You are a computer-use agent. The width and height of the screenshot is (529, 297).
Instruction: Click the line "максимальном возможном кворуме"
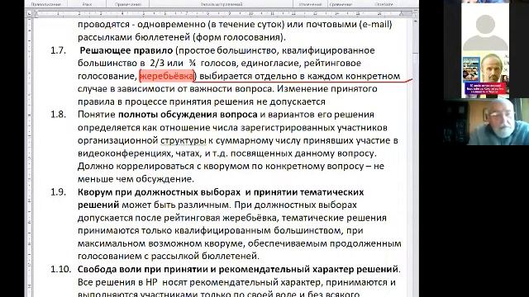coord(240,243)
